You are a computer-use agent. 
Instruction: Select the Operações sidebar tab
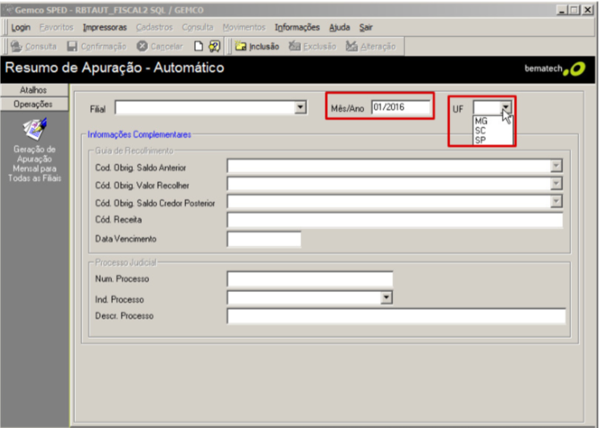[x=34, y=104]
